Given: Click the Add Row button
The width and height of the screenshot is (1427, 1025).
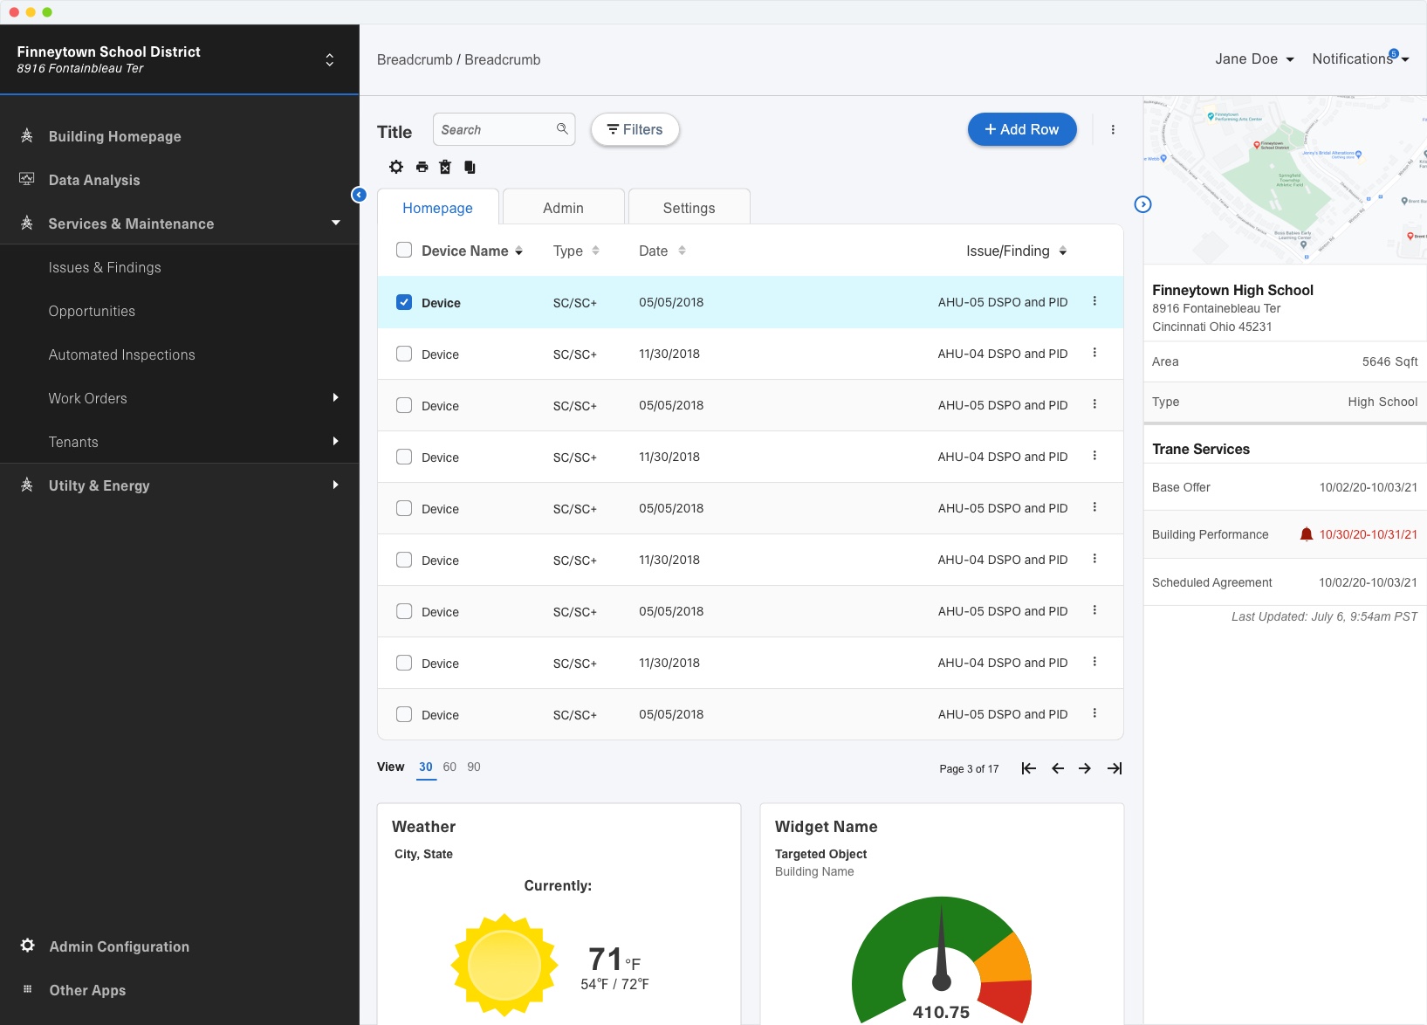Looking at the screenshot, I should coord(1022,129).
